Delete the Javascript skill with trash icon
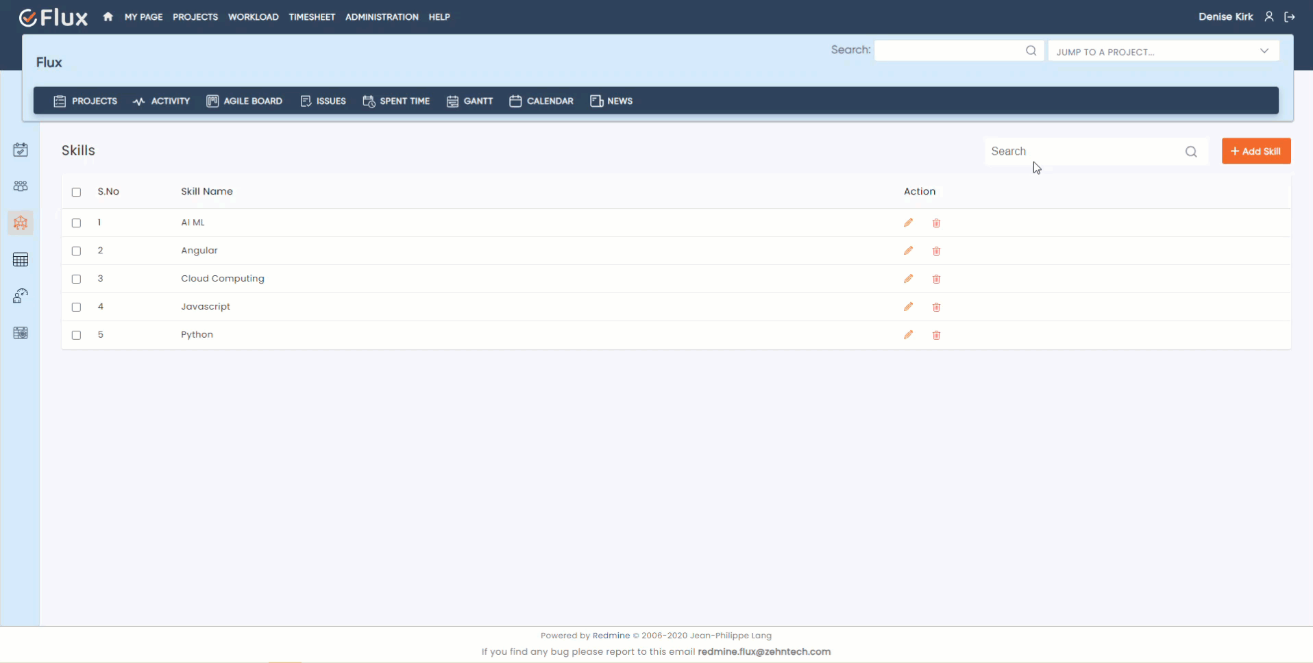 pyautogui.click(x=936, y=308)
